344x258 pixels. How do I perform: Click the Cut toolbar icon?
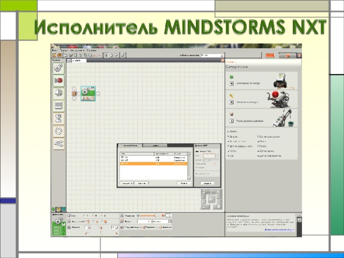(80, 55)
